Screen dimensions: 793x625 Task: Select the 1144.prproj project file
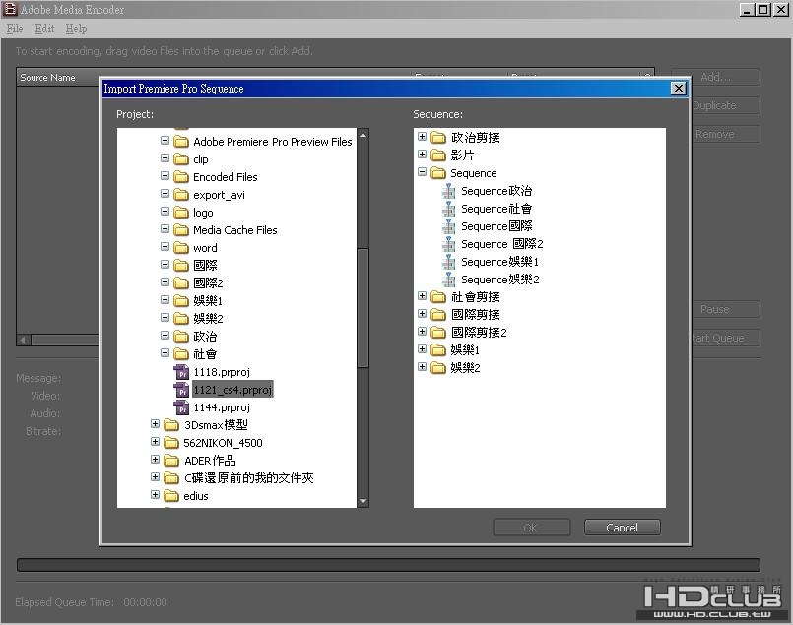(222, 407)
